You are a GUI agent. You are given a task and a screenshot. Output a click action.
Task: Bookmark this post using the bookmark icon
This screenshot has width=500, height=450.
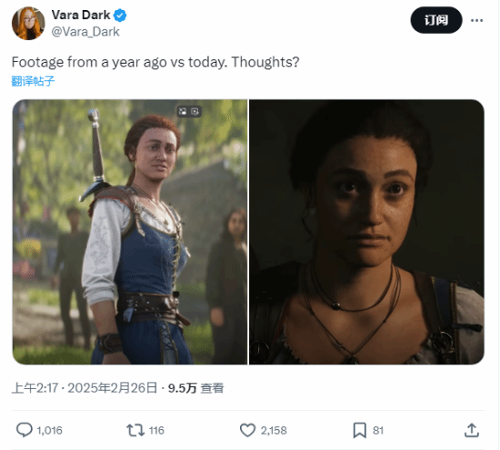(x=359, y=430)
